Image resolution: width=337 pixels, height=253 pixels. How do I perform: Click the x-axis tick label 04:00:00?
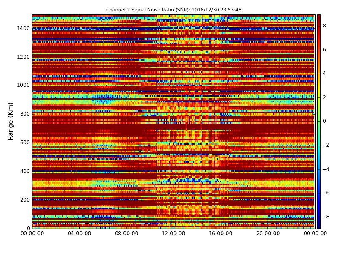(x=79, y=234)
